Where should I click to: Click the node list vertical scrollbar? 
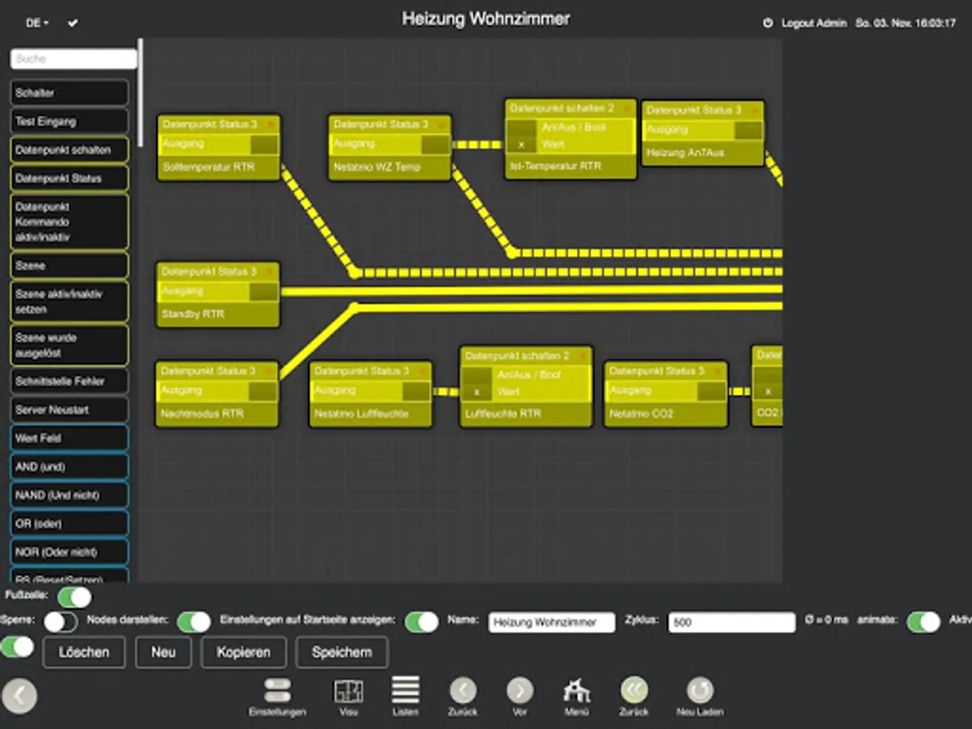click(x=140, y=92)
